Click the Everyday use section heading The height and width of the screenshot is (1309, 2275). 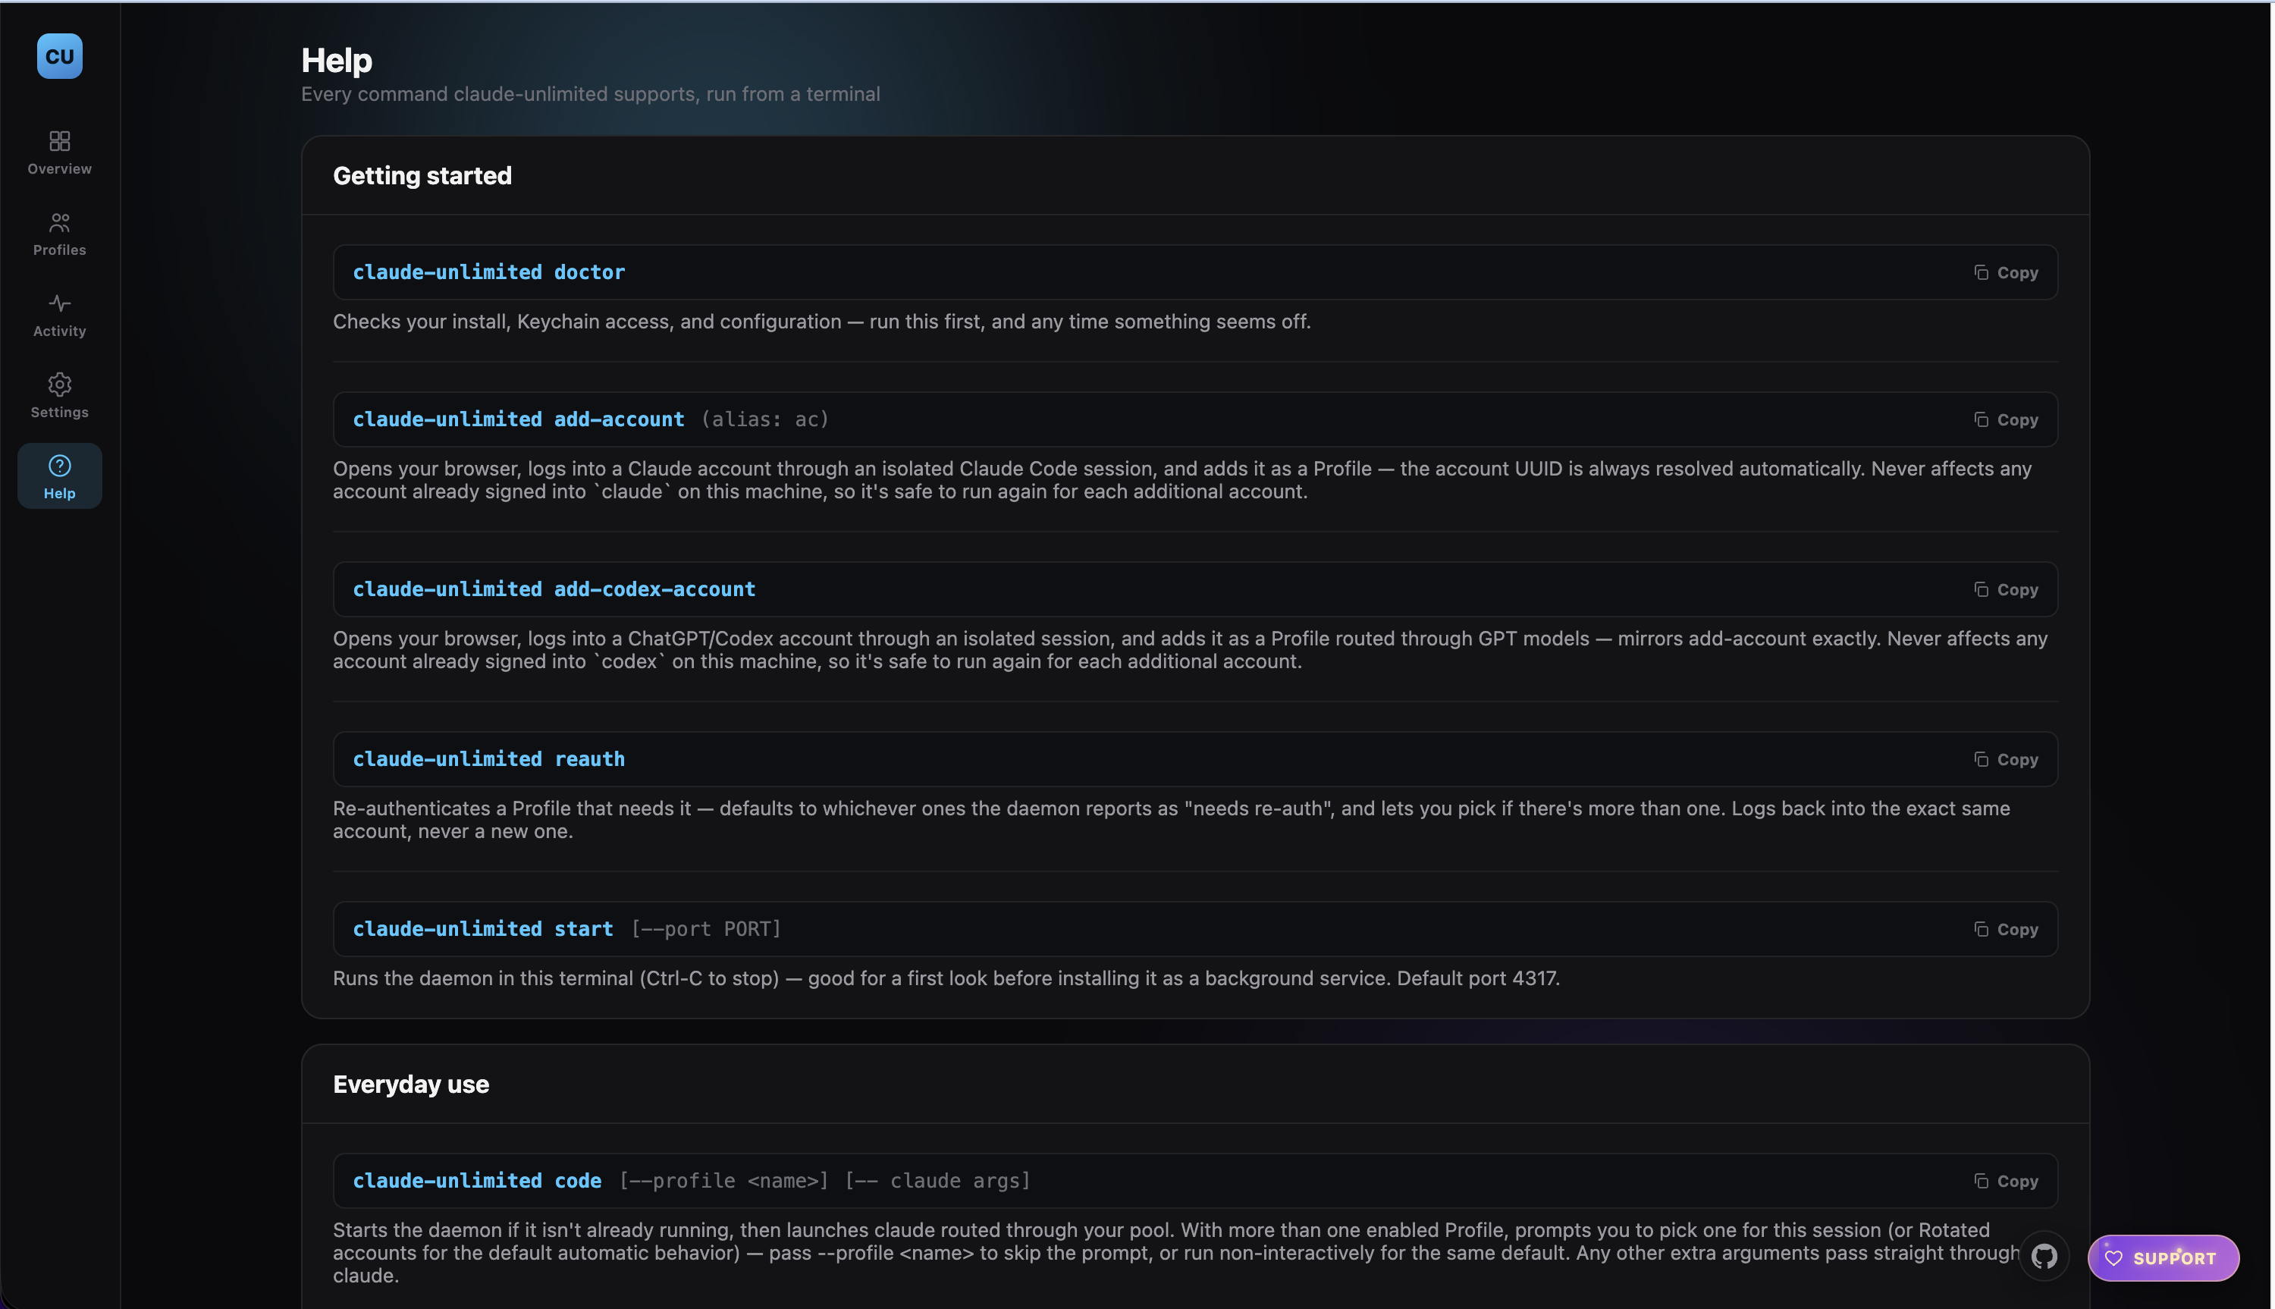pyautogui.click(x=411, y=1085)
